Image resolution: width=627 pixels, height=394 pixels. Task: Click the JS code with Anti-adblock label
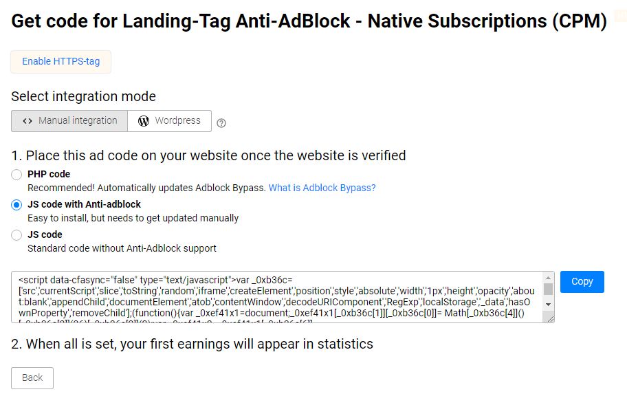pyautogui.click(x=84, y=205)
